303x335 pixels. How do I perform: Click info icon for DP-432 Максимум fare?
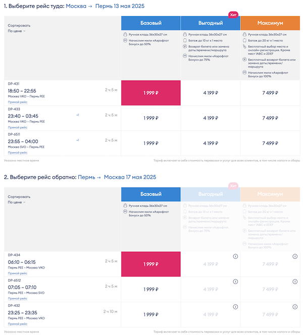295,307
